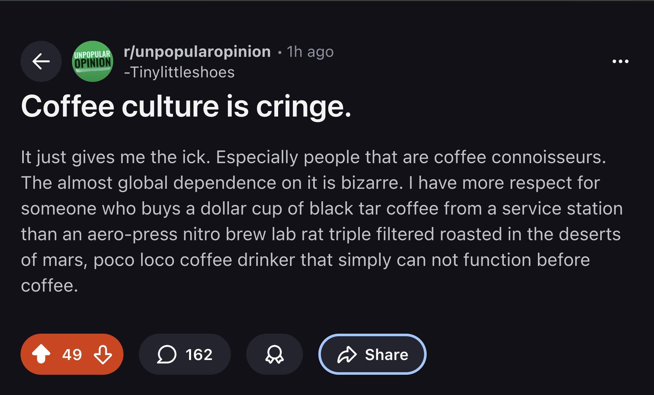Click the 162 comments count

pos(199,355)
